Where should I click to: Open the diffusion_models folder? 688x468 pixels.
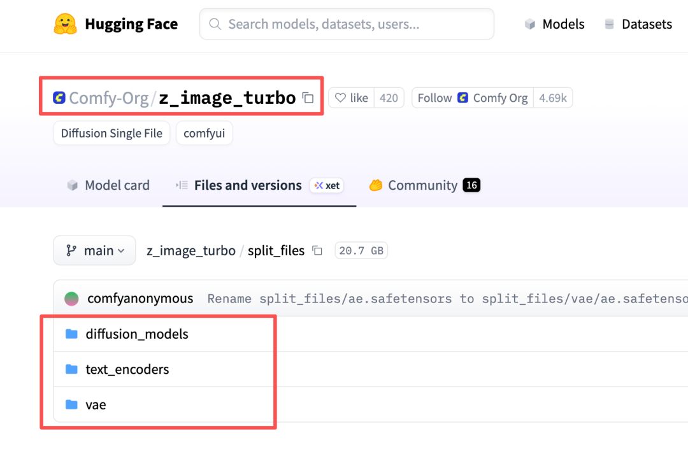137,334
